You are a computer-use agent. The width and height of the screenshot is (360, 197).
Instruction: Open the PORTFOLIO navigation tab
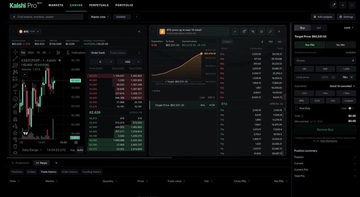click(124, 5)
